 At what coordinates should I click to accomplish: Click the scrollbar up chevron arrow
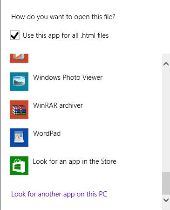(x=166, y=64)
